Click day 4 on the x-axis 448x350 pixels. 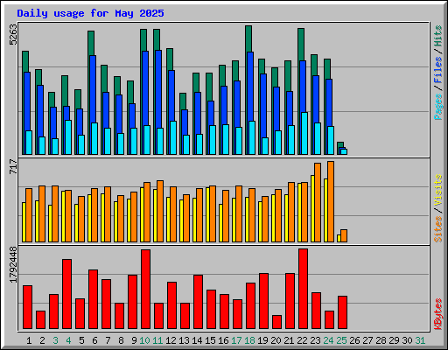coord(68,340)
